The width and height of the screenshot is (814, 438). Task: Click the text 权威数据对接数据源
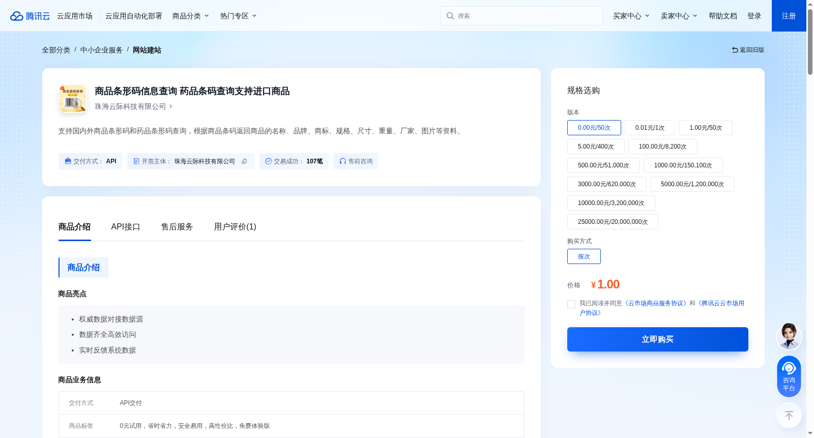pyautogui.click(x=111, y=319)
